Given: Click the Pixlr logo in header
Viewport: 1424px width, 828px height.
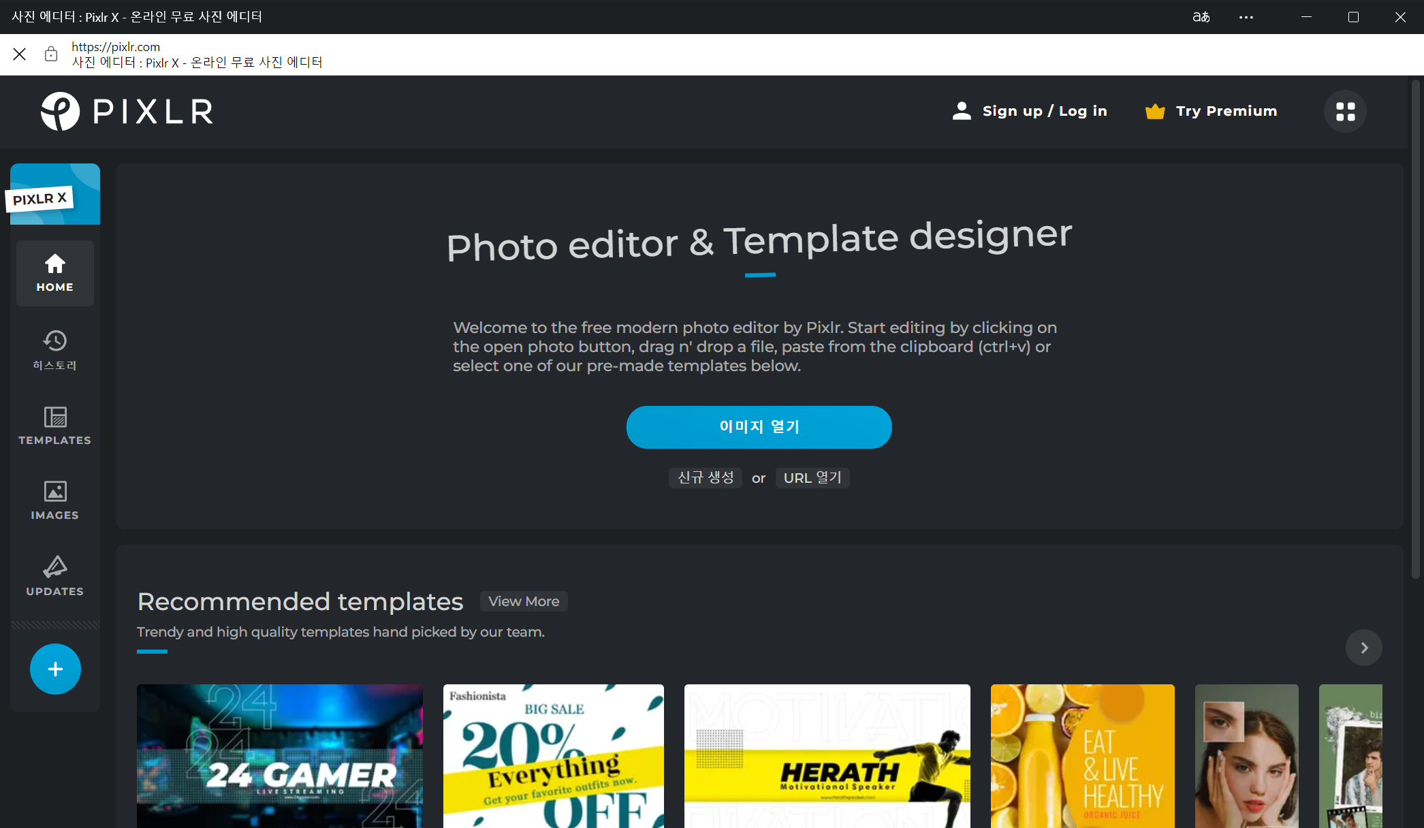Looking at the screenshot, I should tap(127, 112).
